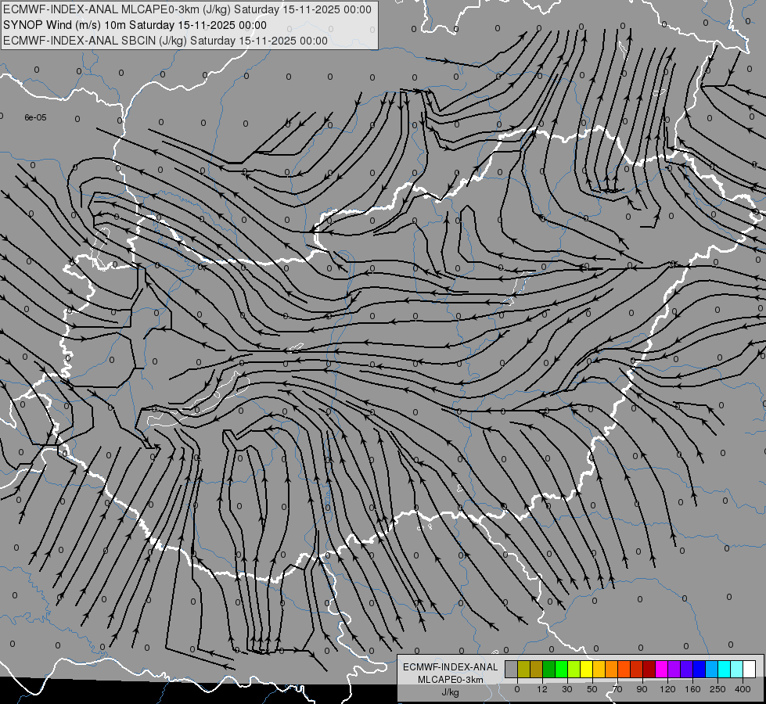This screenshot has height=704, width=766.
Task: Click the legend text MLCAPE0-3km
Action: (451, 680)
